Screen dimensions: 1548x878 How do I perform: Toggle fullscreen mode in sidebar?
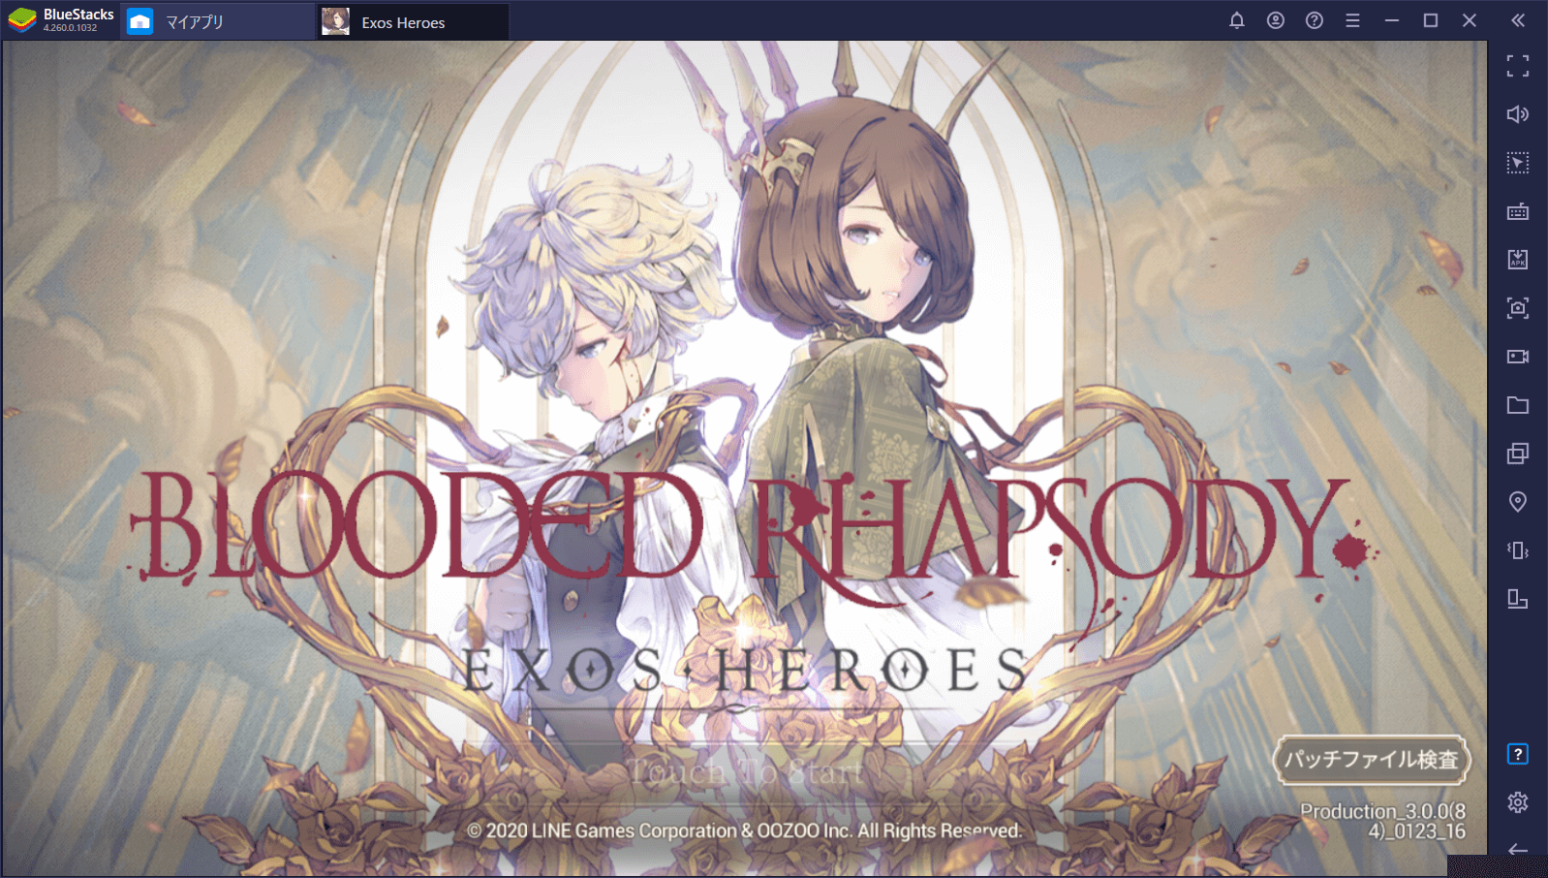1518,66
